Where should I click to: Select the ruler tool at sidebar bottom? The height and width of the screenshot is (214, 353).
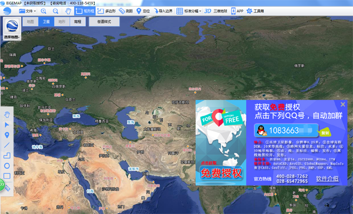coord(8,188)
